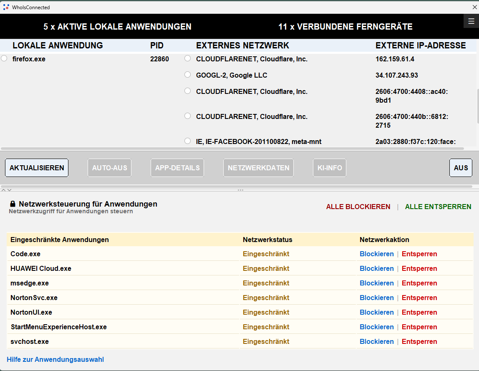Click Eingeschränkt status of msedge.exe
This screenshot has width=479, height=371.
266,283
